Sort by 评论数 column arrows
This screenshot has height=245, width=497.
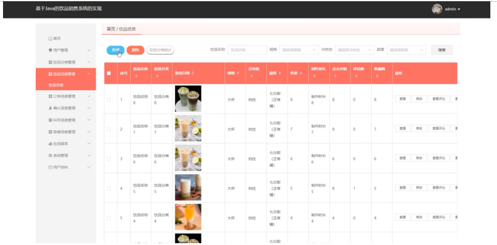356,76
